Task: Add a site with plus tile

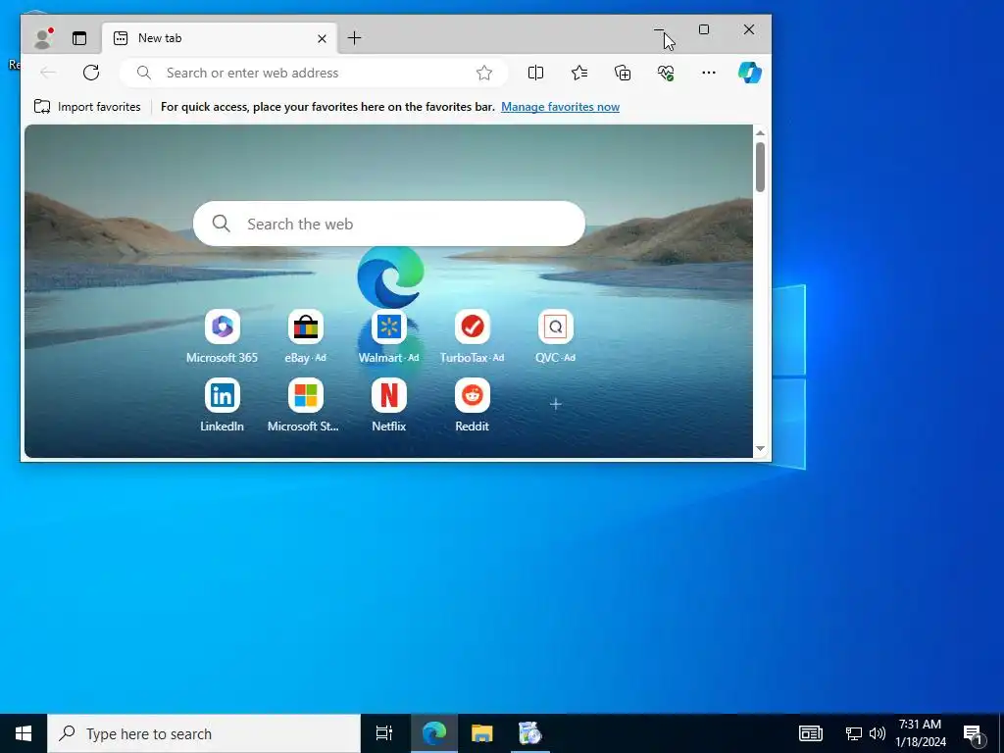Action: [556, 404]
